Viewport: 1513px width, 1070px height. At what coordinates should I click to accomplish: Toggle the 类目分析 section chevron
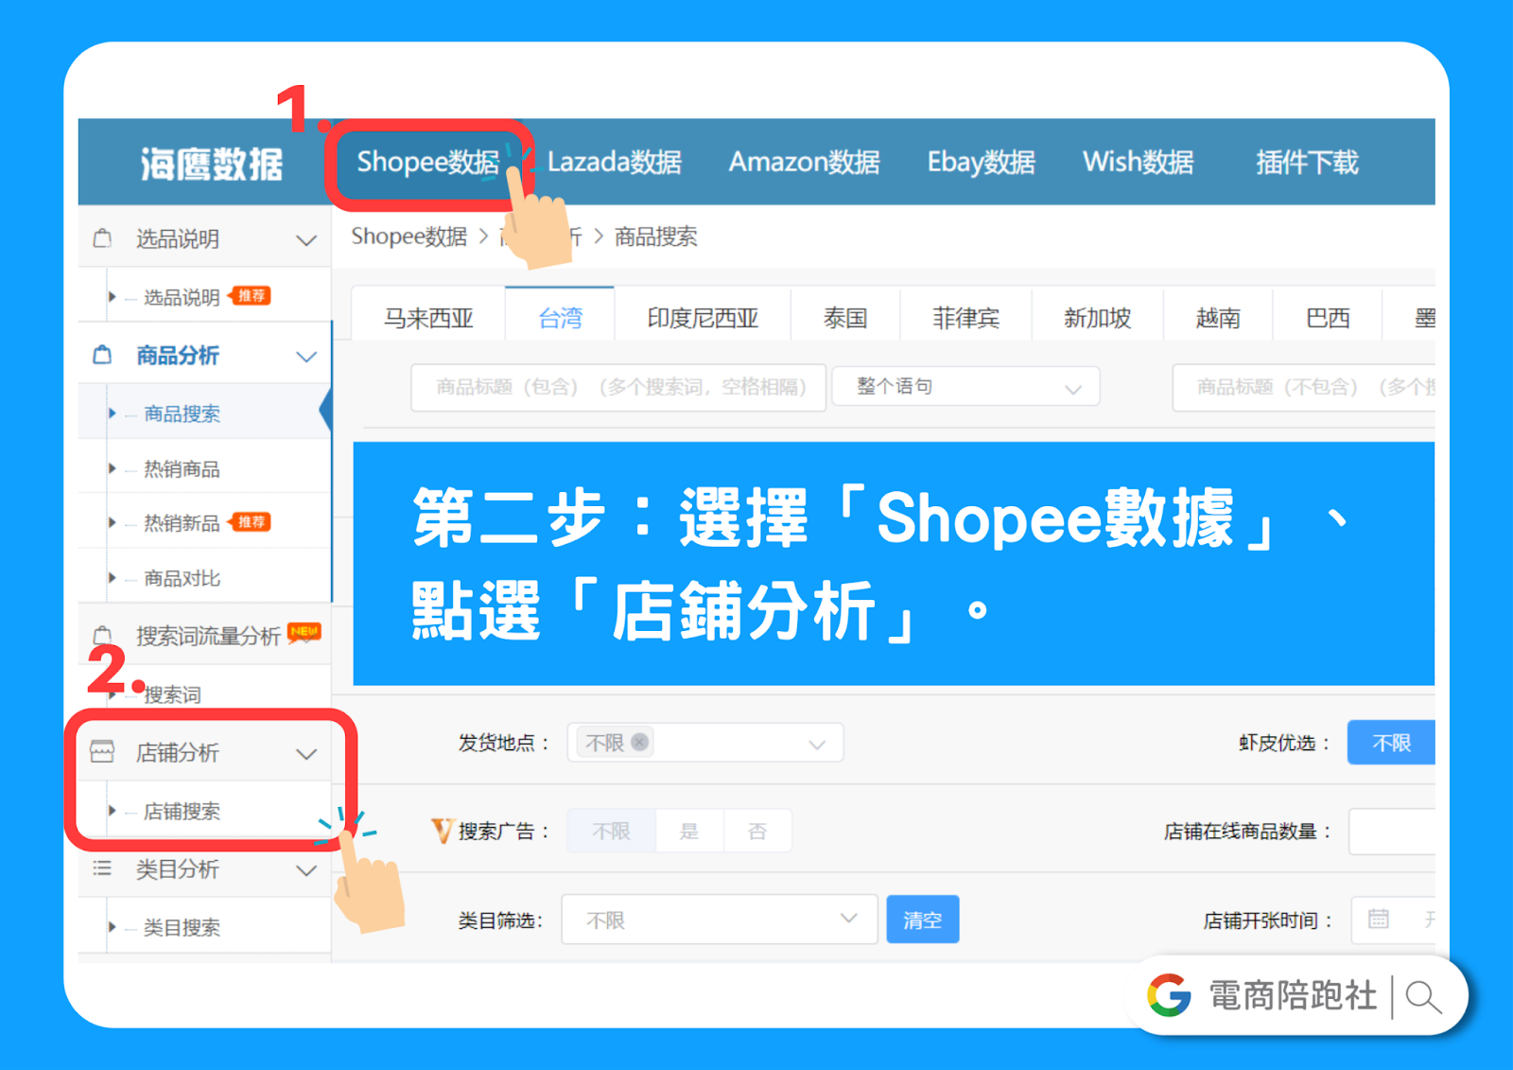(306, 870)
